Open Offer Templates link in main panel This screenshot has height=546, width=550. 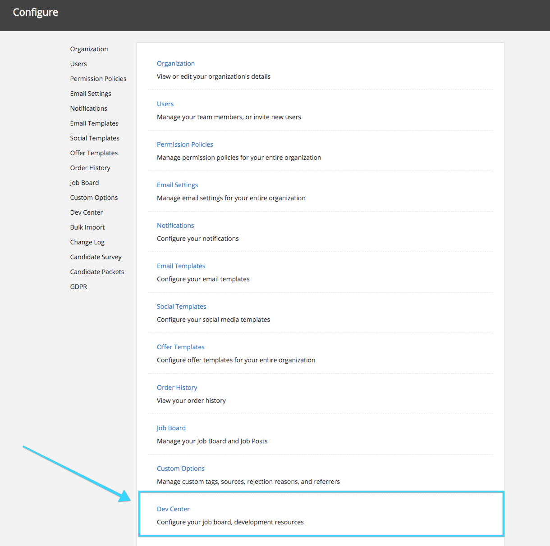[x=181, y=347]
